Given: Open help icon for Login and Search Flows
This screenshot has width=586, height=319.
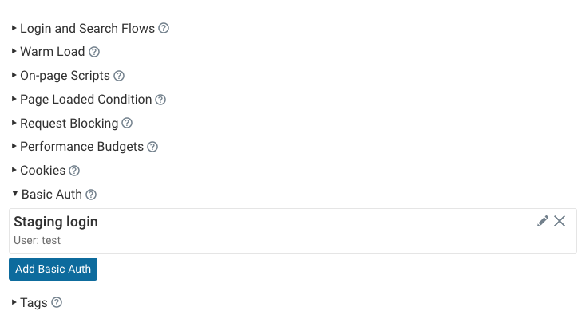Looking at the screenshot, I should [164, 28].
